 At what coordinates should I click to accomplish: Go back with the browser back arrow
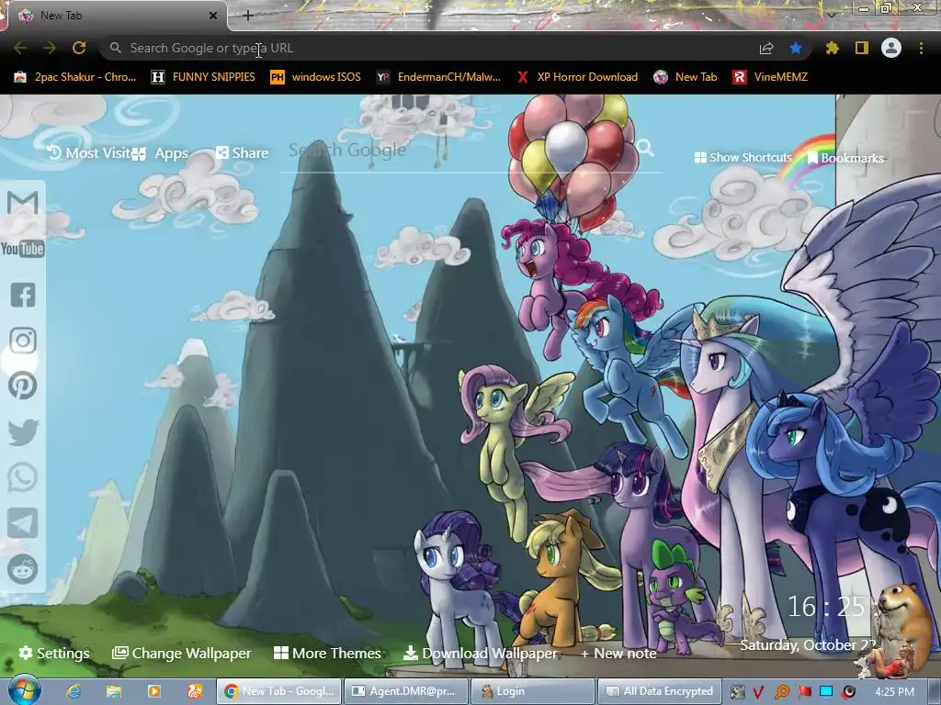click(20, 48)
